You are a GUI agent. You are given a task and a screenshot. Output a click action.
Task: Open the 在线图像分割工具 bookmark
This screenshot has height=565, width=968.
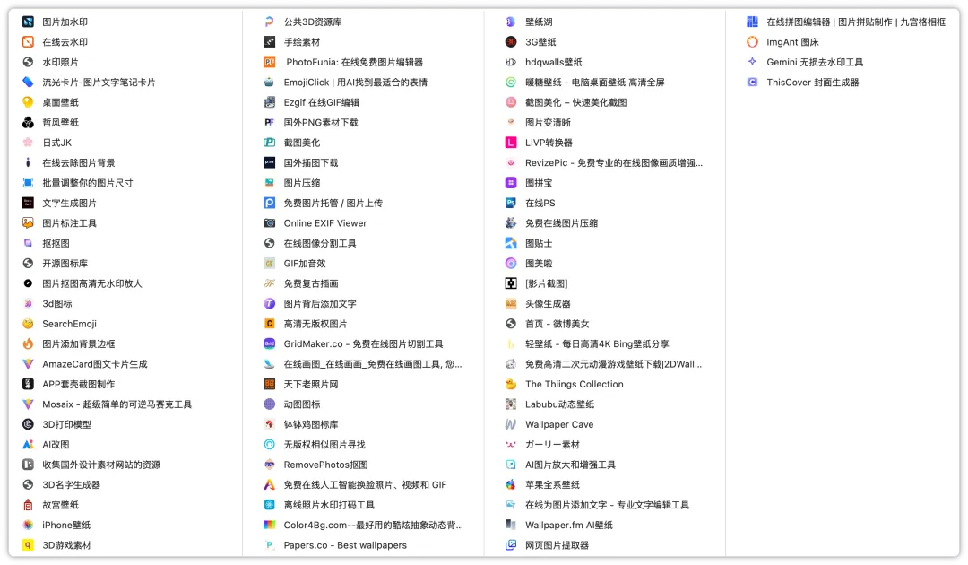click(320, 243)
